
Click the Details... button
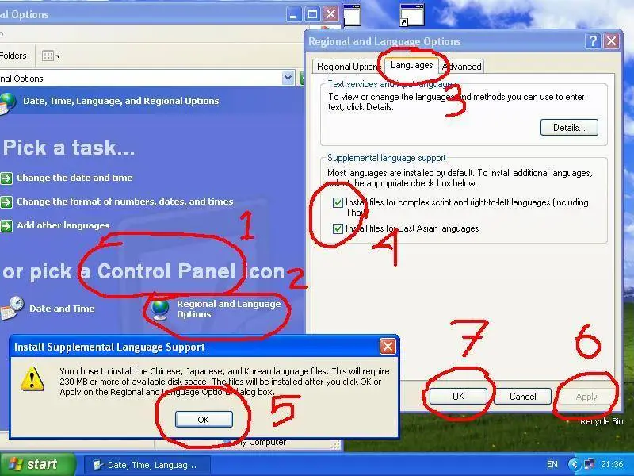tap(569, 128)
